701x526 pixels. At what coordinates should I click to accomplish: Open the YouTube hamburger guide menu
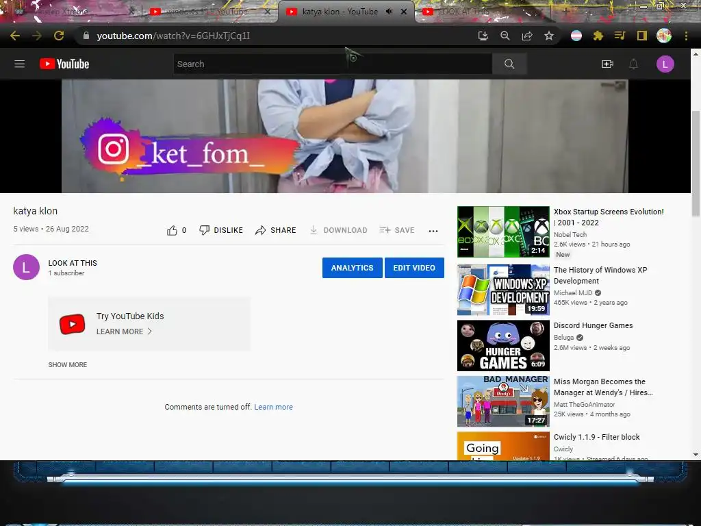[x=20, y=64]
